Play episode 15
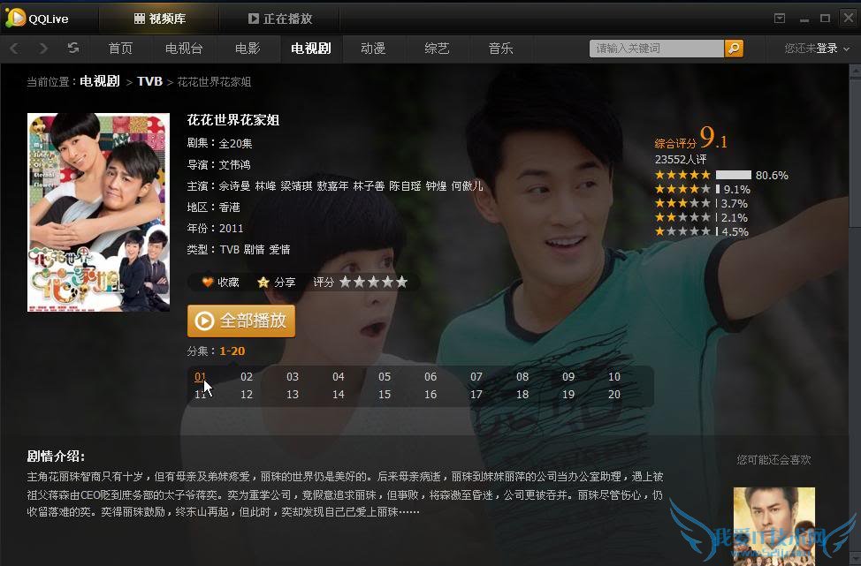Image resolution: width=861 pixels, height=566 pixels. coord(385,395)
